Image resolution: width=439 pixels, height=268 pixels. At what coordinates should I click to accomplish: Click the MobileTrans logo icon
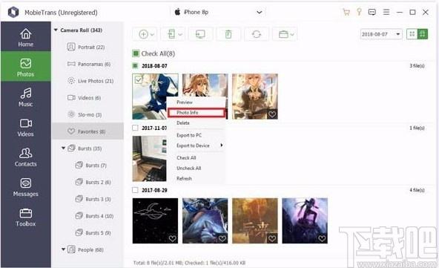[13, 12]
